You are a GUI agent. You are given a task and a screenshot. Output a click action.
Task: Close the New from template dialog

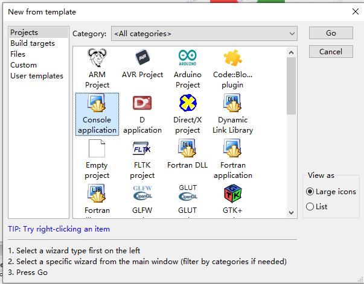click(x=355, y=11)
